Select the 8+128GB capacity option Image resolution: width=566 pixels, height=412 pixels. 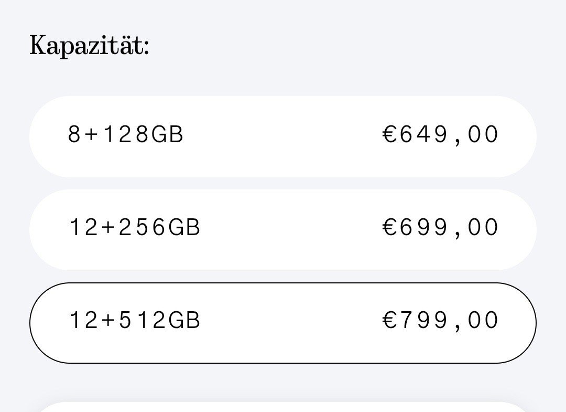pyautogui.click(x=283, y=136)
